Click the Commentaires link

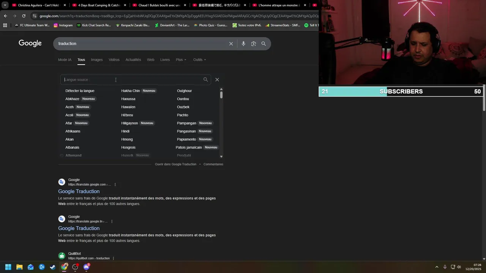click(213, 164)
